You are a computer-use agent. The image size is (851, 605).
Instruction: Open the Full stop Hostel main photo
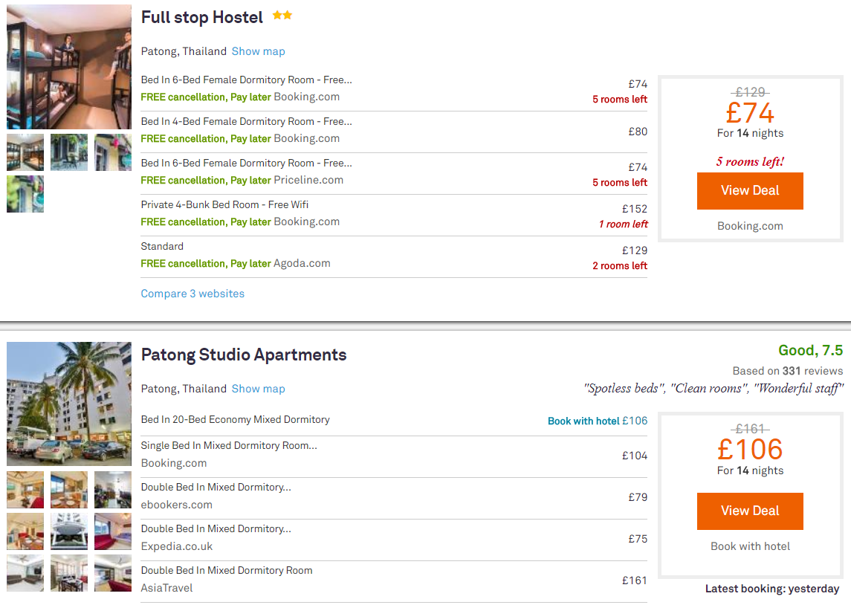click(x=69, y=68)
